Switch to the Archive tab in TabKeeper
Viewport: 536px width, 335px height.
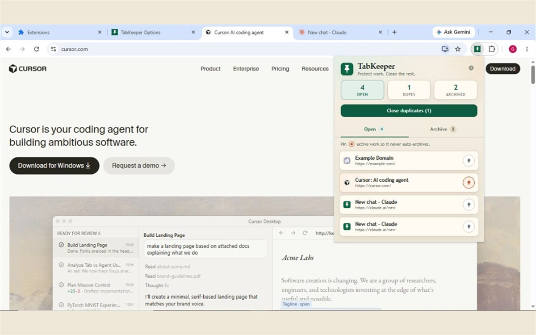tap(443, 129)
